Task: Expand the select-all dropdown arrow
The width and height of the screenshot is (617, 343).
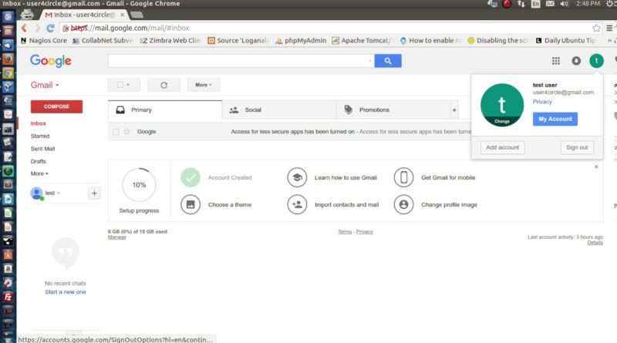Action: click(128, 85)
